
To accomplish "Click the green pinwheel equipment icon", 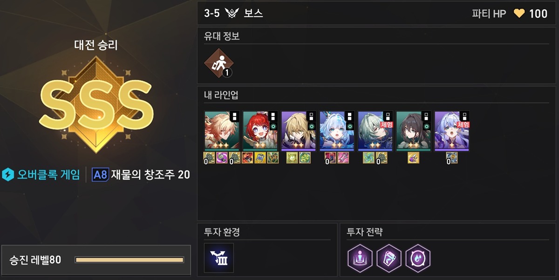I will pyautogui.click(x=368, y=158).
